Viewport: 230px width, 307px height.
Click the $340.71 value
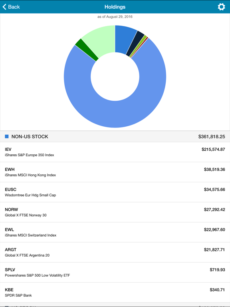[x=218, y=290]
